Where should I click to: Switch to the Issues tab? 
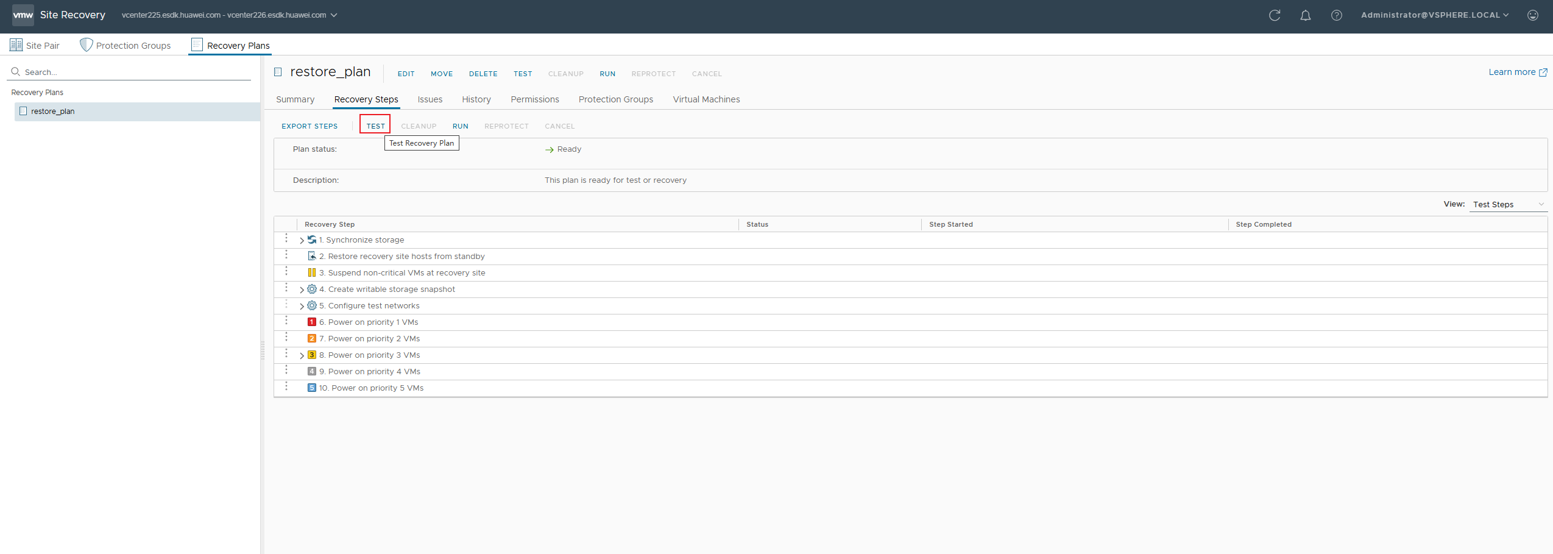[430, 99]
